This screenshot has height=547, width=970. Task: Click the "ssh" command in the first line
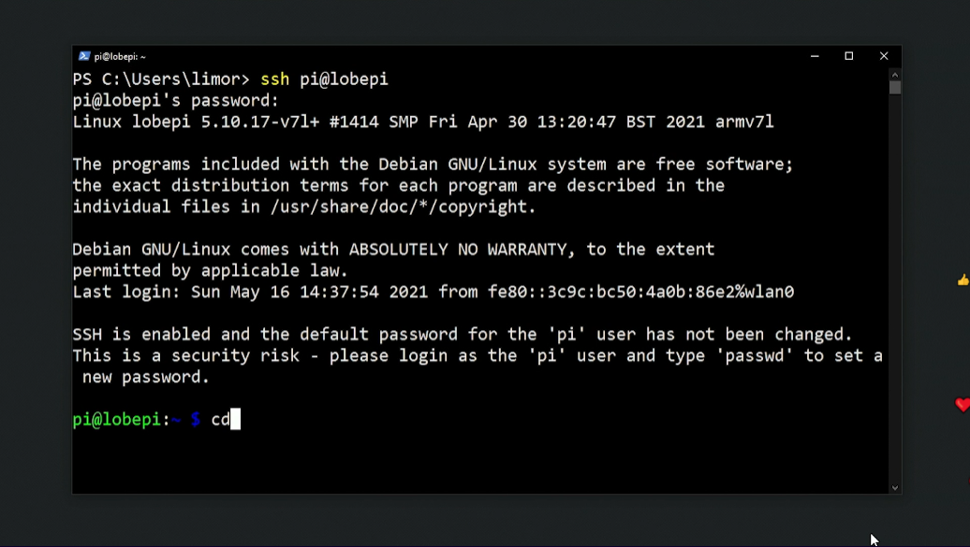tap(274, 79)
